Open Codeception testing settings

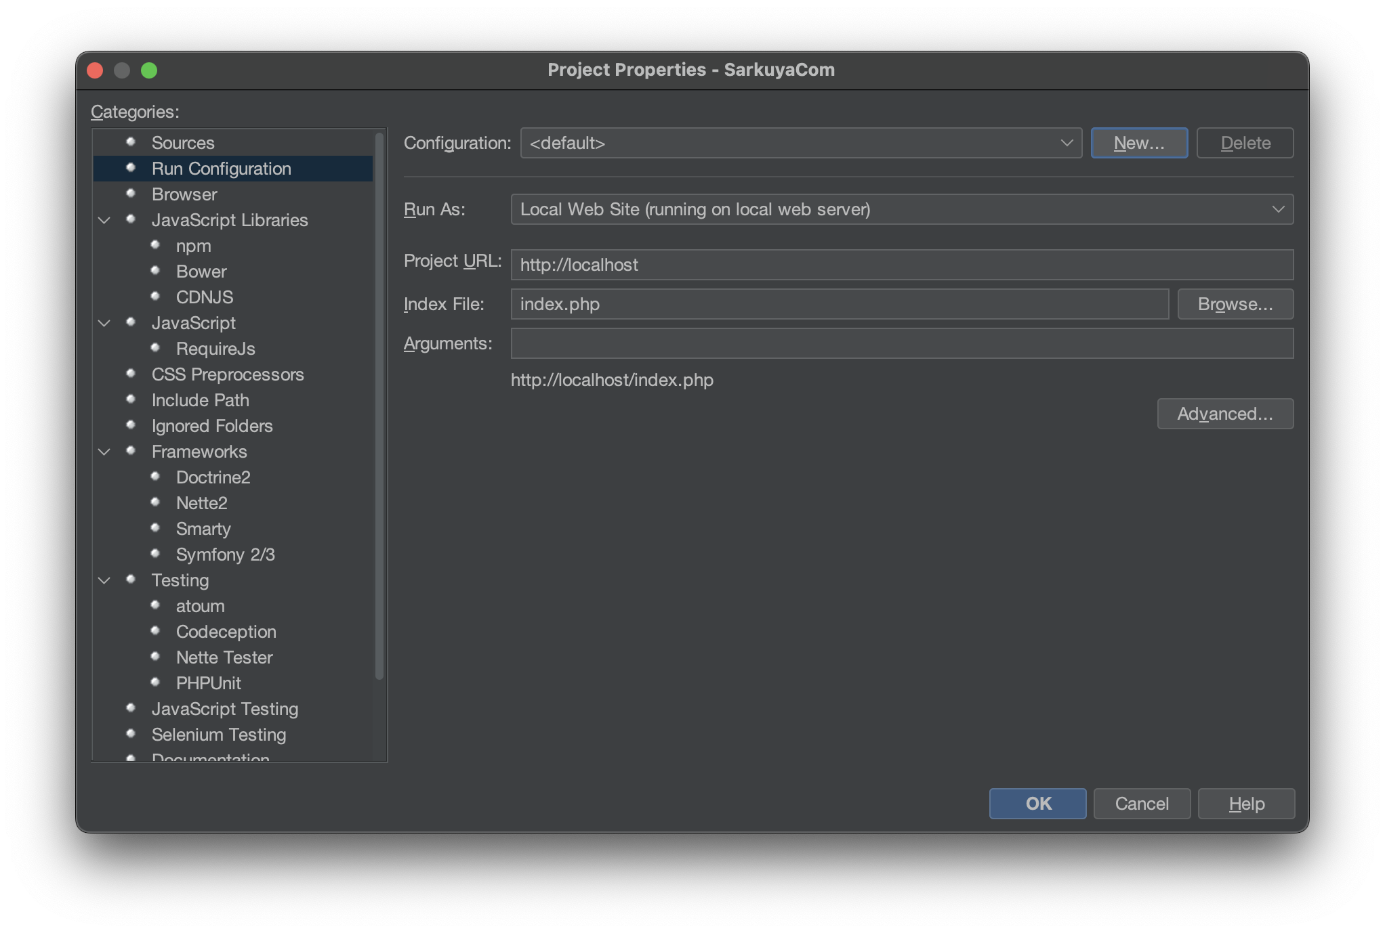coord(226,632)
